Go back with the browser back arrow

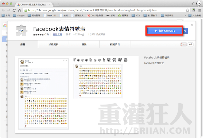click(3, 10)
